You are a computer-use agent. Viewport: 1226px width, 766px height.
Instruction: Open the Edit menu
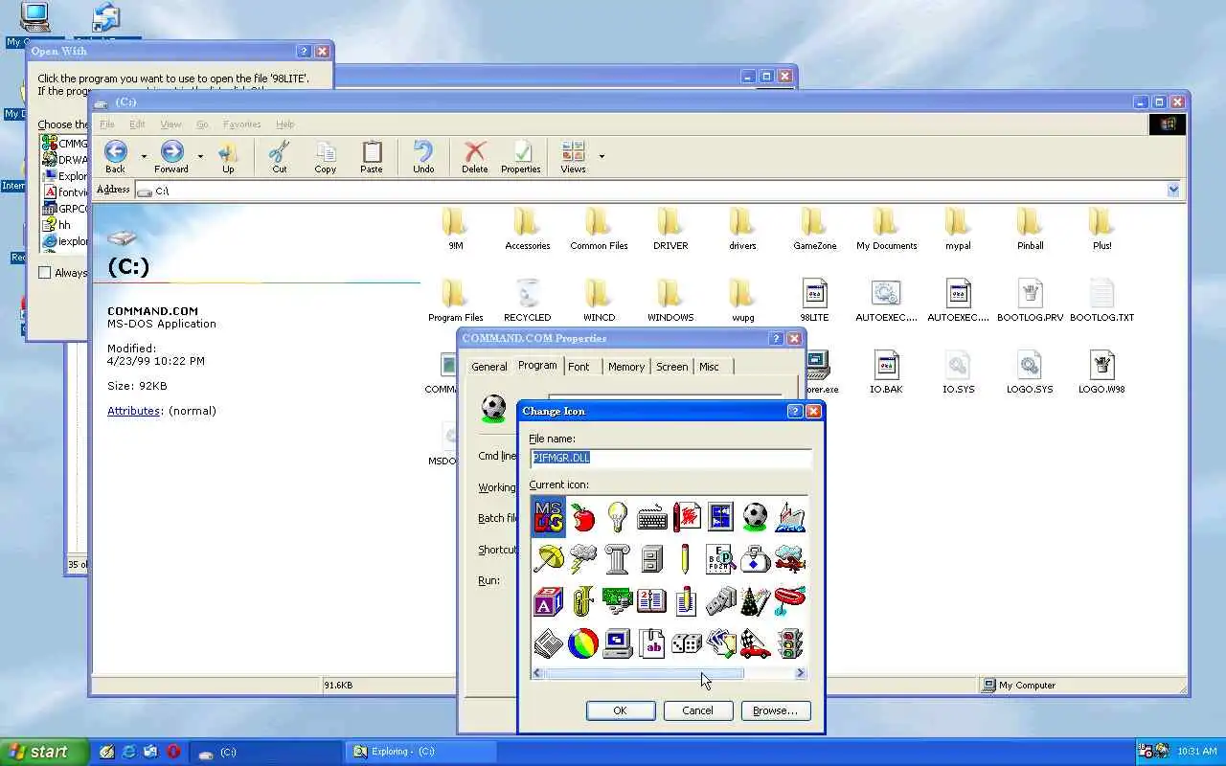[x=138, y=124]
